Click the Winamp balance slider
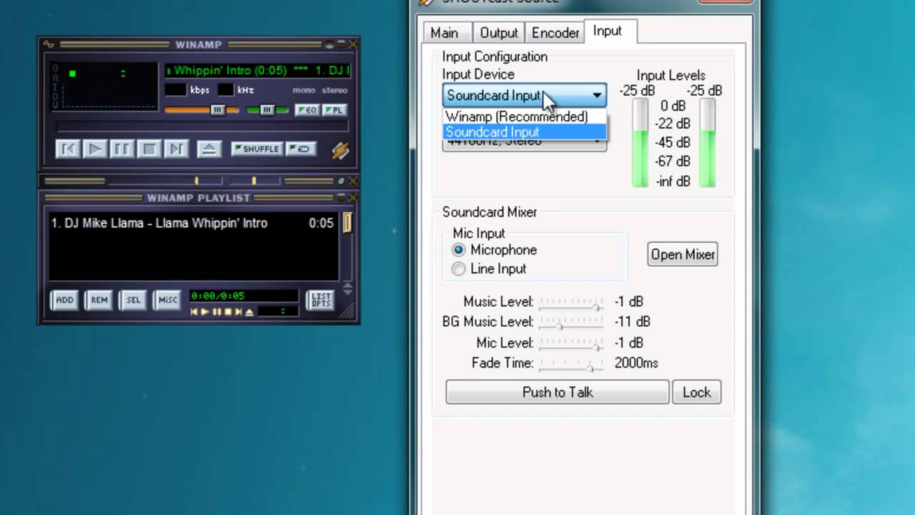 267,109
